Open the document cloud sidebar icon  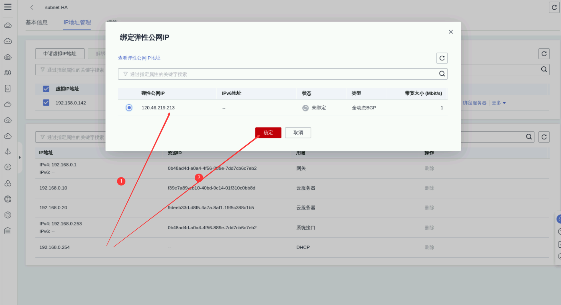pyautogui.click(x=8, y=89)
